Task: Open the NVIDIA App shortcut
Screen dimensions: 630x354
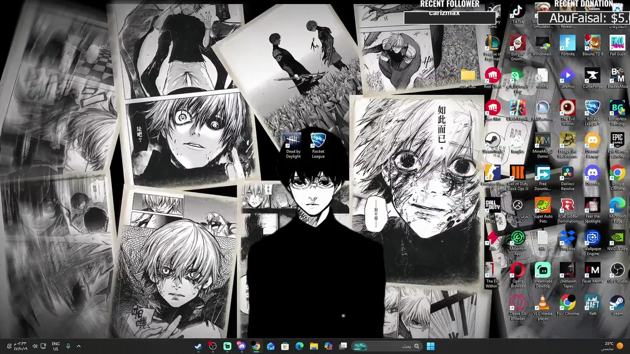Action: coord(617,240)
